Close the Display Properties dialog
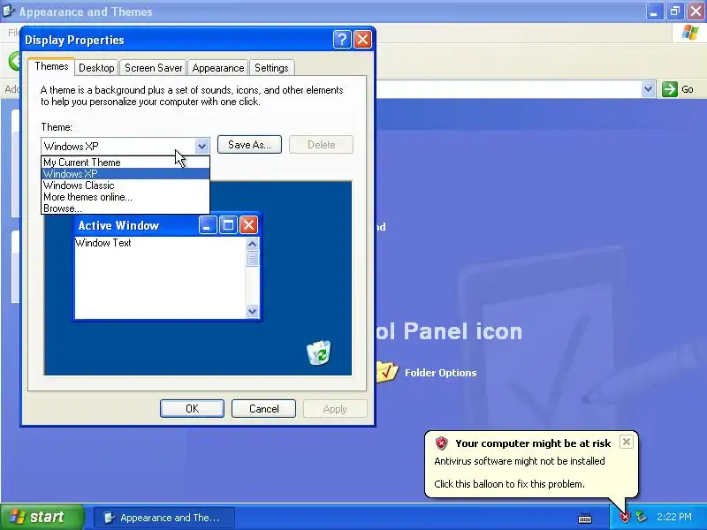Viewport: 707px width, 530px height. [x=362, y=40]
